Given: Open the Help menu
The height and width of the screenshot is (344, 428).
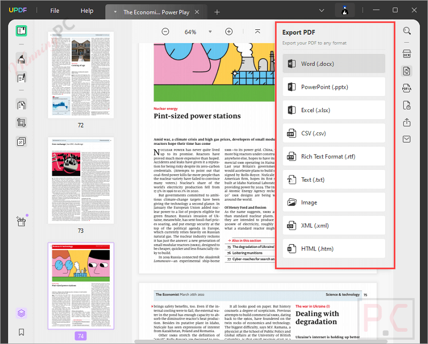Looking at the screenshot, I should (87, 11).
